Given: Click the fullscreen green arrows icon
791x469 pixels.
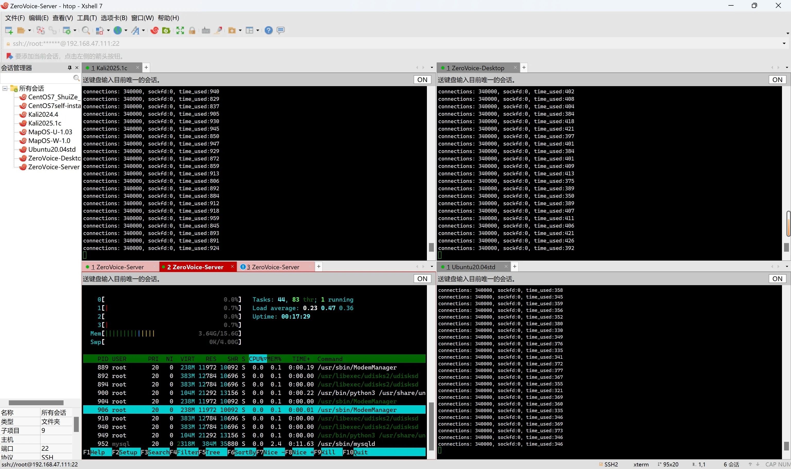Looking at the screenshot, I should pos(180,30).
